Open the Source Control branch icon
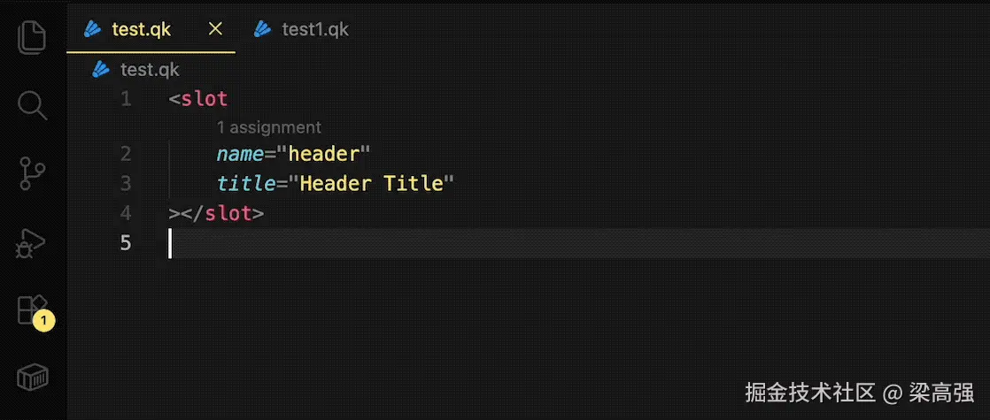This screenshot has height=420, width=990. coord(32,173)
